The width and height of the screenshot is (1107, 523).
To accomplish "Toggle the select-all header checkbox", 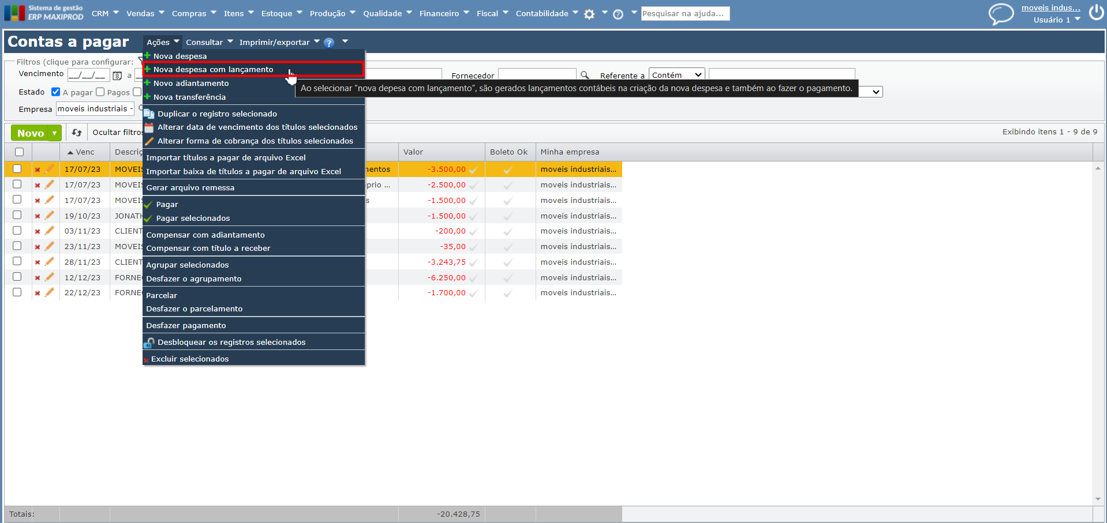I will [20, 152].
